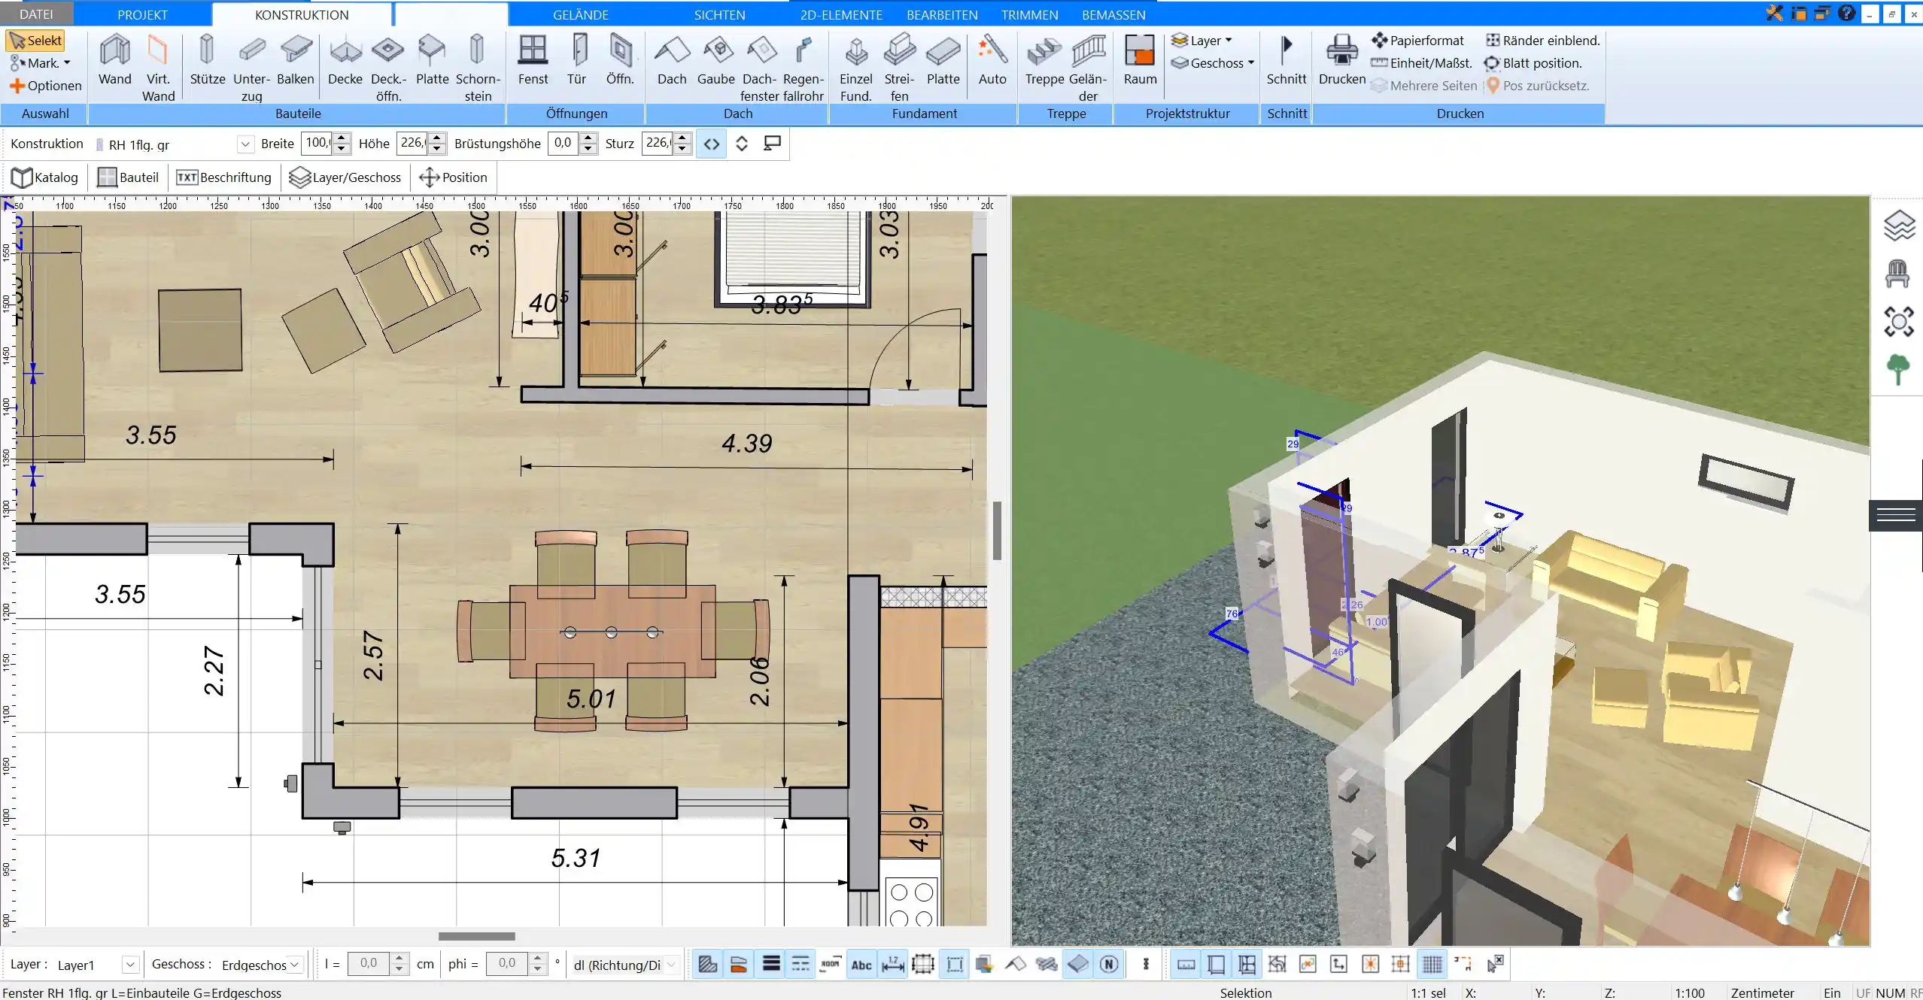This screenshot has height=1000, width=1923.
Task: Toggle dimension display 1.2 icon
Action: (892, 965)
